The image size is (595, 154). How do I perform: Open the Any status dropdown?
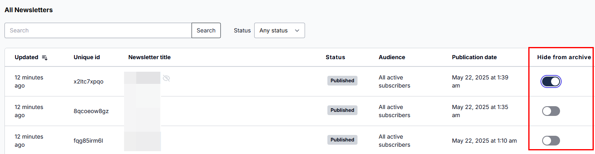pyautogui.click(x=279, y=30)
